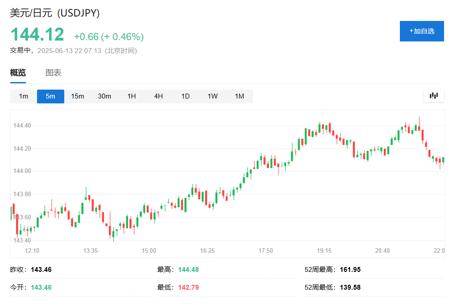Click the 16:25 time axis label

click(x=207, y=251)
